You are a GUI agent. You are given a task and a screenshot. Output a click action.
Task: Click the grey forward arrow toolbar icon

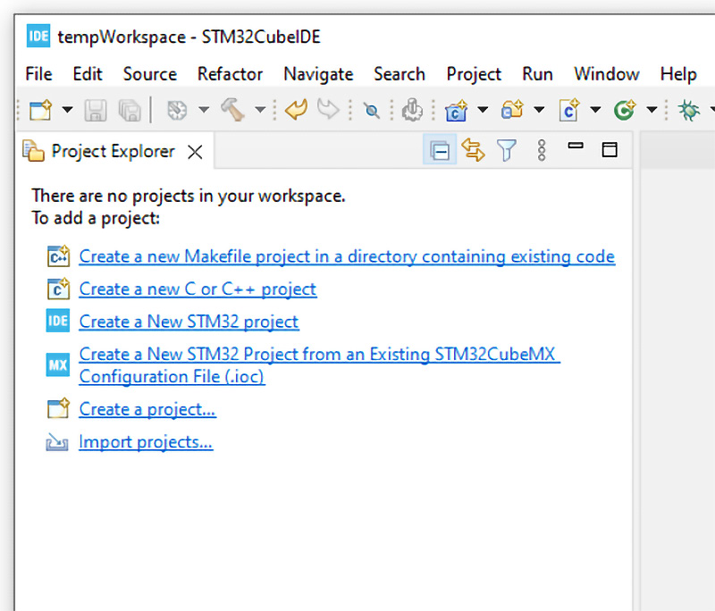[328, 110]
